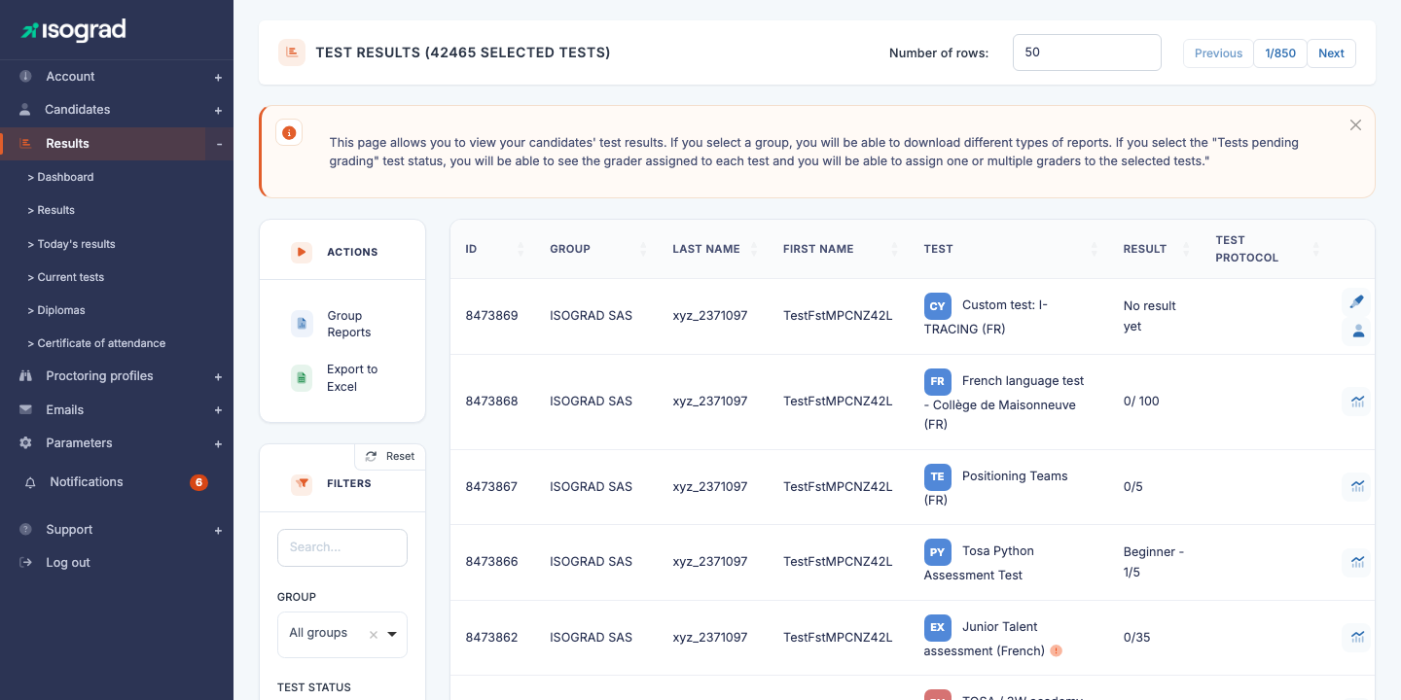Image resolution: width=1401 pixels, height=700 pixels.
Task: Open Certificate of attendance submenu item
Action: click(x=96, y=343)
